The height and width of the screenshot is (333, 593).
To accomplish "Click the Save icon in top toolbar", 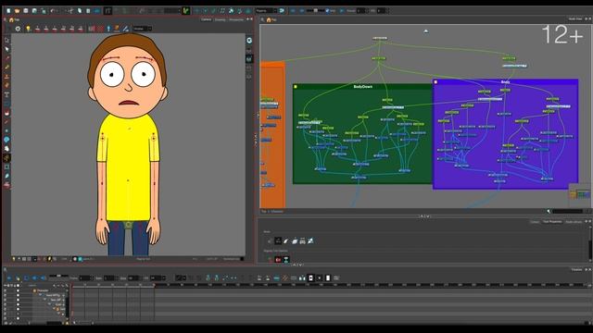I will [x=26, y=11].
